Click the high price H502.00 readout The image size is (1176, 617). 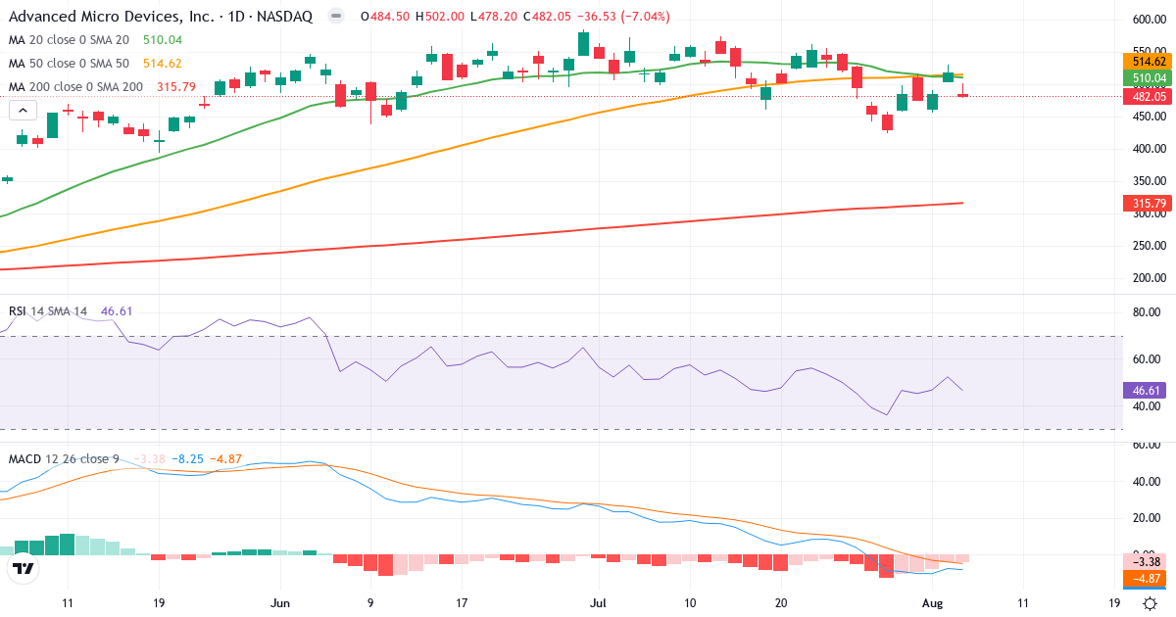pos(441,17)
